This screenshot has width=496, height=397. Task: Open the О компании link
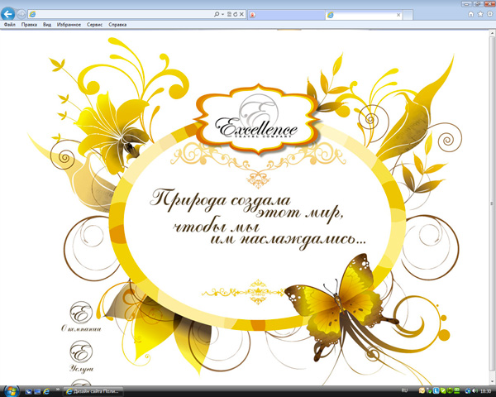click(x=81, y=328)
